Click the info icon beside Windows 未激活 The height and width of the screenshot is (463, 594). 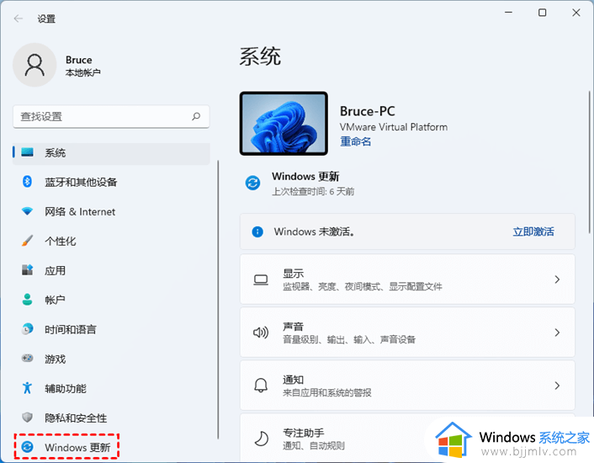(x=257, y=231)
